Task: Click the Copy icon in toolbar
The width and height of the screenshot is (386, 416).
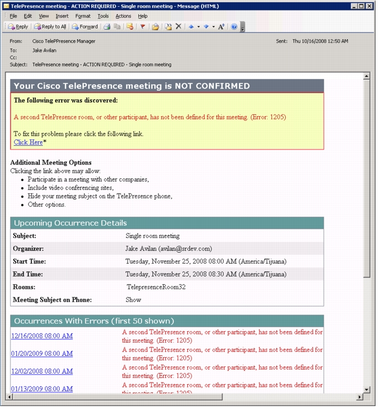Action: click(117, 26)
